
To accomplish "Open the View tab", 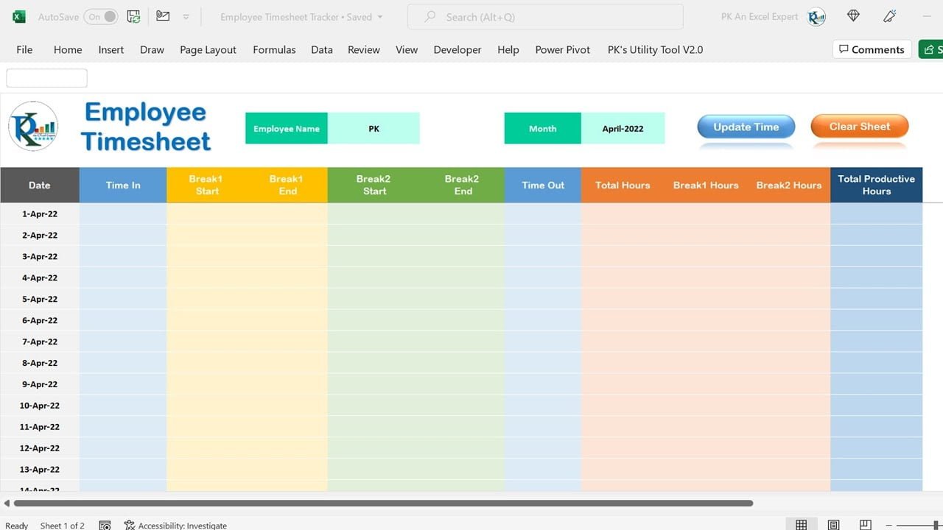I will [x=407, y=49].
